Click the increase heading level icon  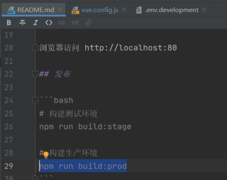click(x=75, y=23)
